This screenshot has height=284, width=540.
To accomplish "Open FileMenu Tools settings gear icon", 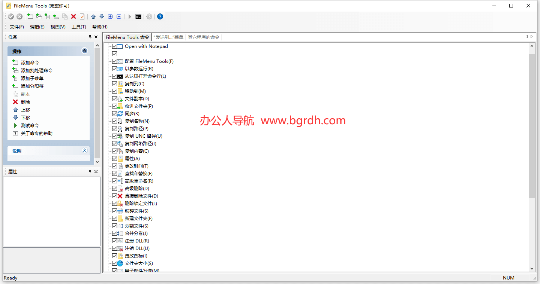I will (x=149, y=16).
